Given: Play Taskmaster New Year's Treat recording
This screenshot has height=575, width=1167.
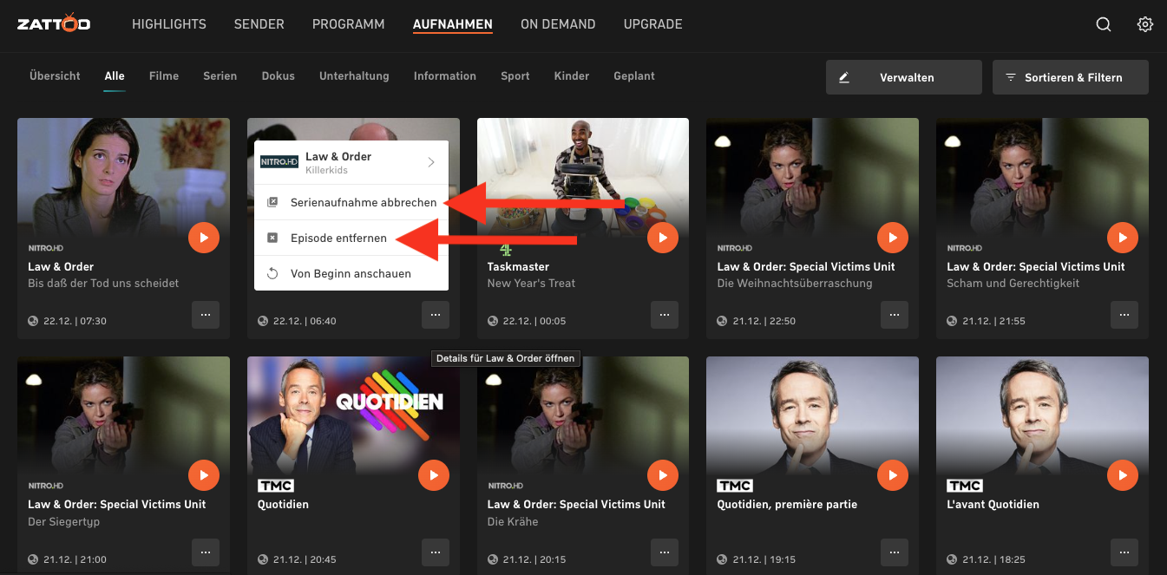Looking at the screenshot, I should [663, 237].
